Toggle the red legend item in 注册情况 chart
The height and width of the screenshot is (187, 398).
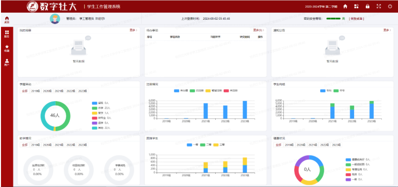[x=230, y=91]
